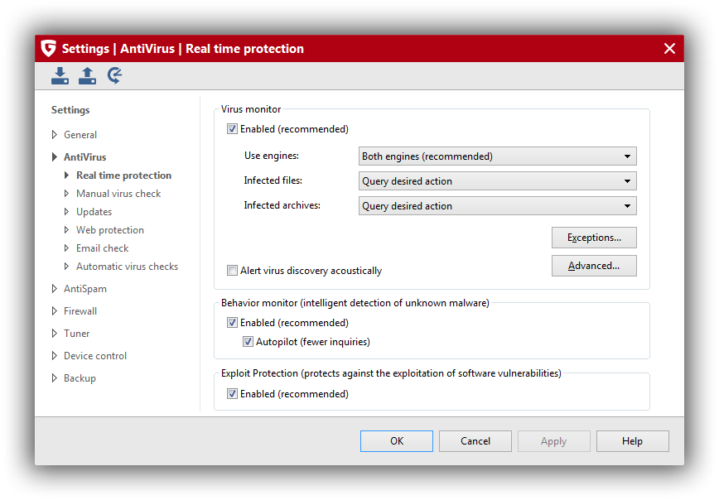
Task: Click the save settings (upload) toolbar icon
Action: click(x=87, y=75)
